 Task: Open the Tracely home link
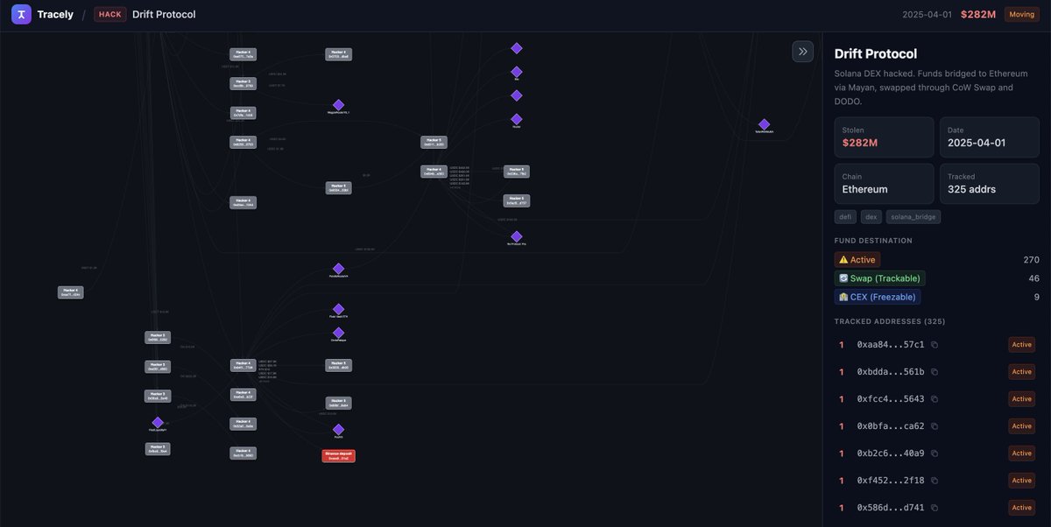(x=55, y=14)
